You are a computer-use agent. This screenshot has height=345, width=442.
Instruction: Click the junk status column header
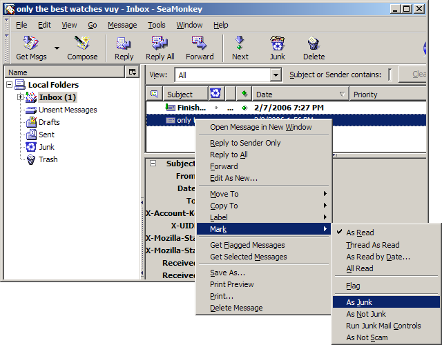[215, 94]
